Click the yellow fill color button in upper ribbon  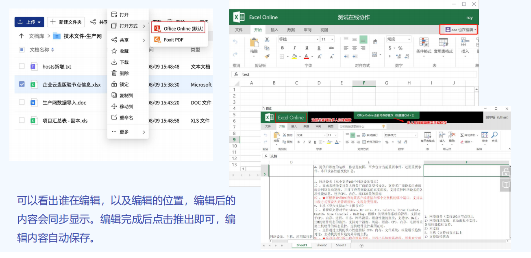tap(294, 56)
